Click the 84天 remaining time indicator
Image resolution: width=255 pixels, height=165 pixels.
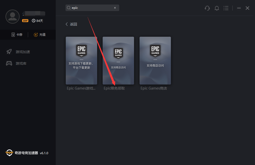(x=38, y=21)
